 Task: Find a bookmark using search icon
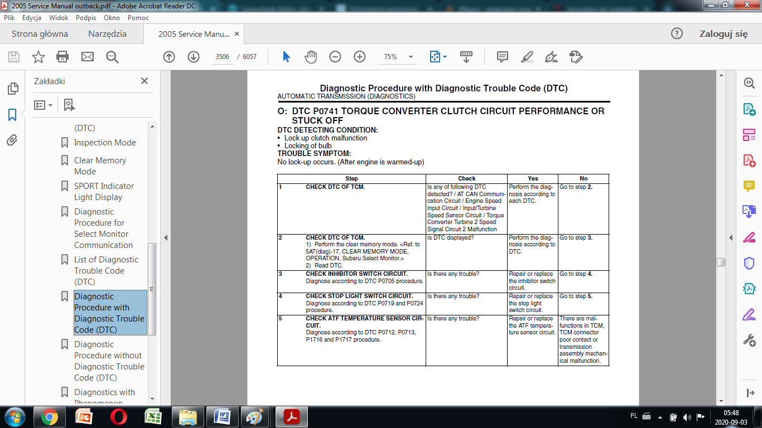[69, 105]
